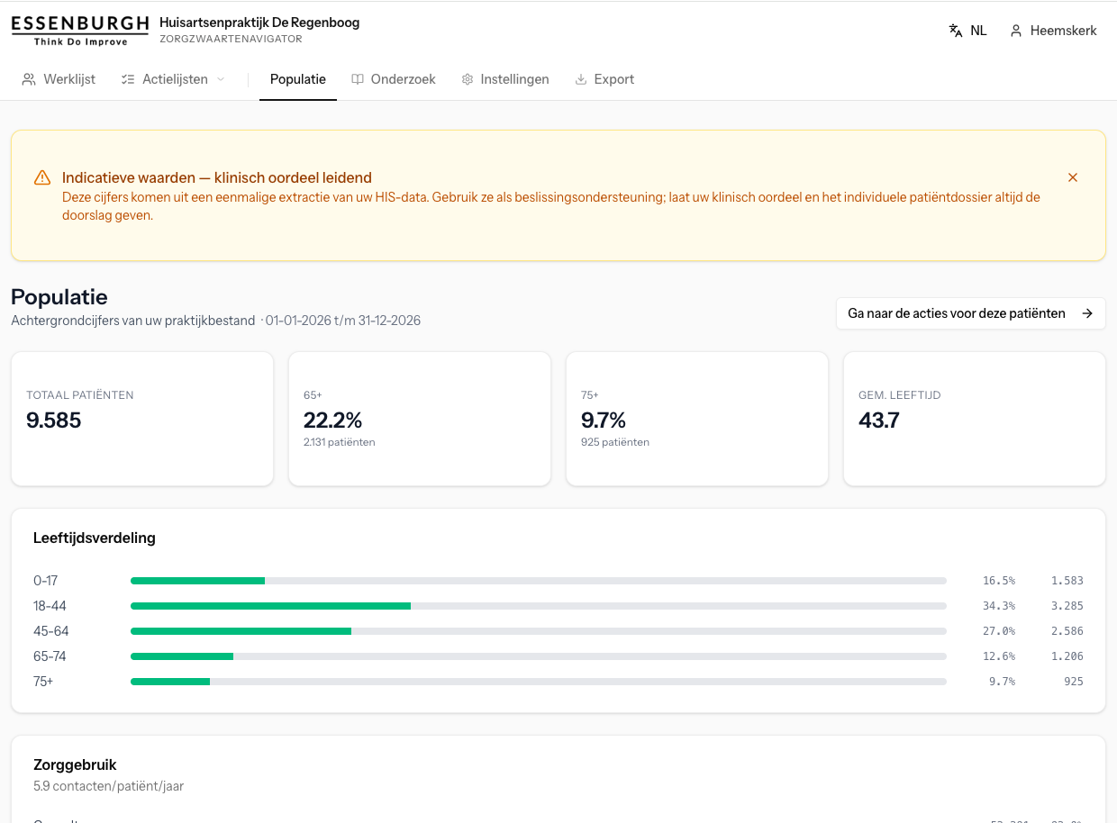This screenshot has width=1117, height=823.
Task: Click the 3.285 patient count
Action: [1067, 606]
